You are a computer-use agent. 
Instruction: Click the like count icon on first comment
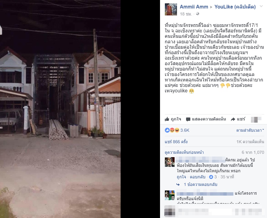(211, 177)
